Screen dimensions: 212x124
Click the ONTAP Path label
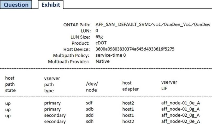click(x=76, y=25)
